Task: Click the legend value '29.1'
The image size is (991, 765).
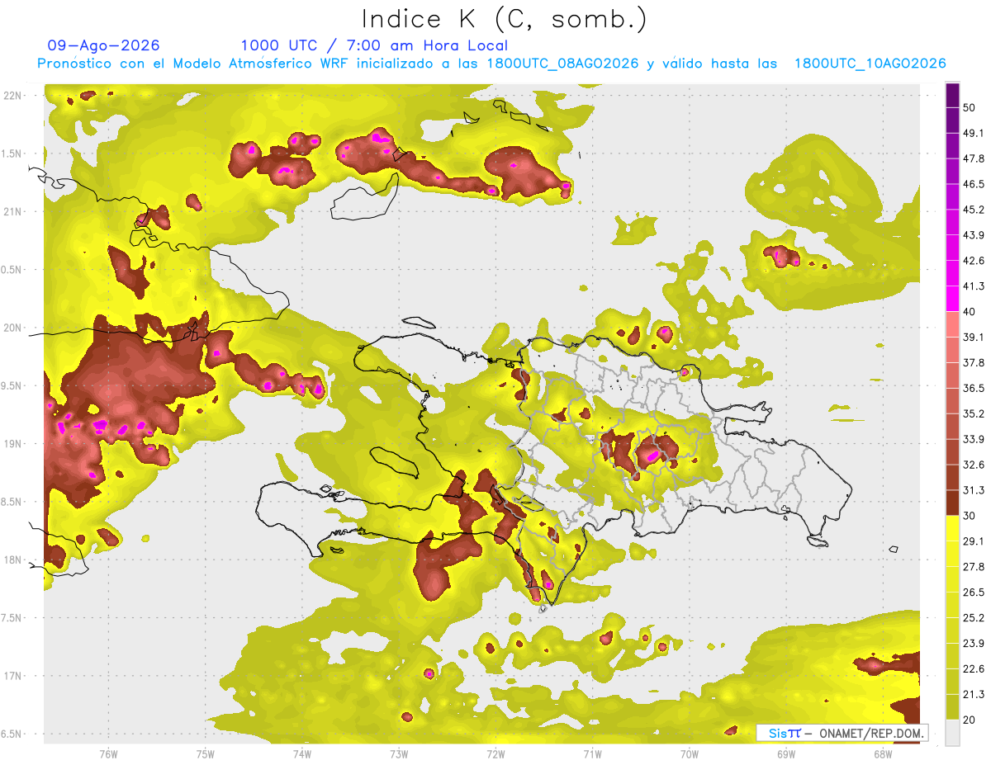Action: click(974, 541)
